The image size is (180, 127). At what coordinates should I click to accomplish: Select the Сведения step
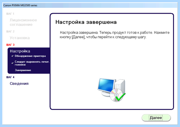click(x=19, y=84)
